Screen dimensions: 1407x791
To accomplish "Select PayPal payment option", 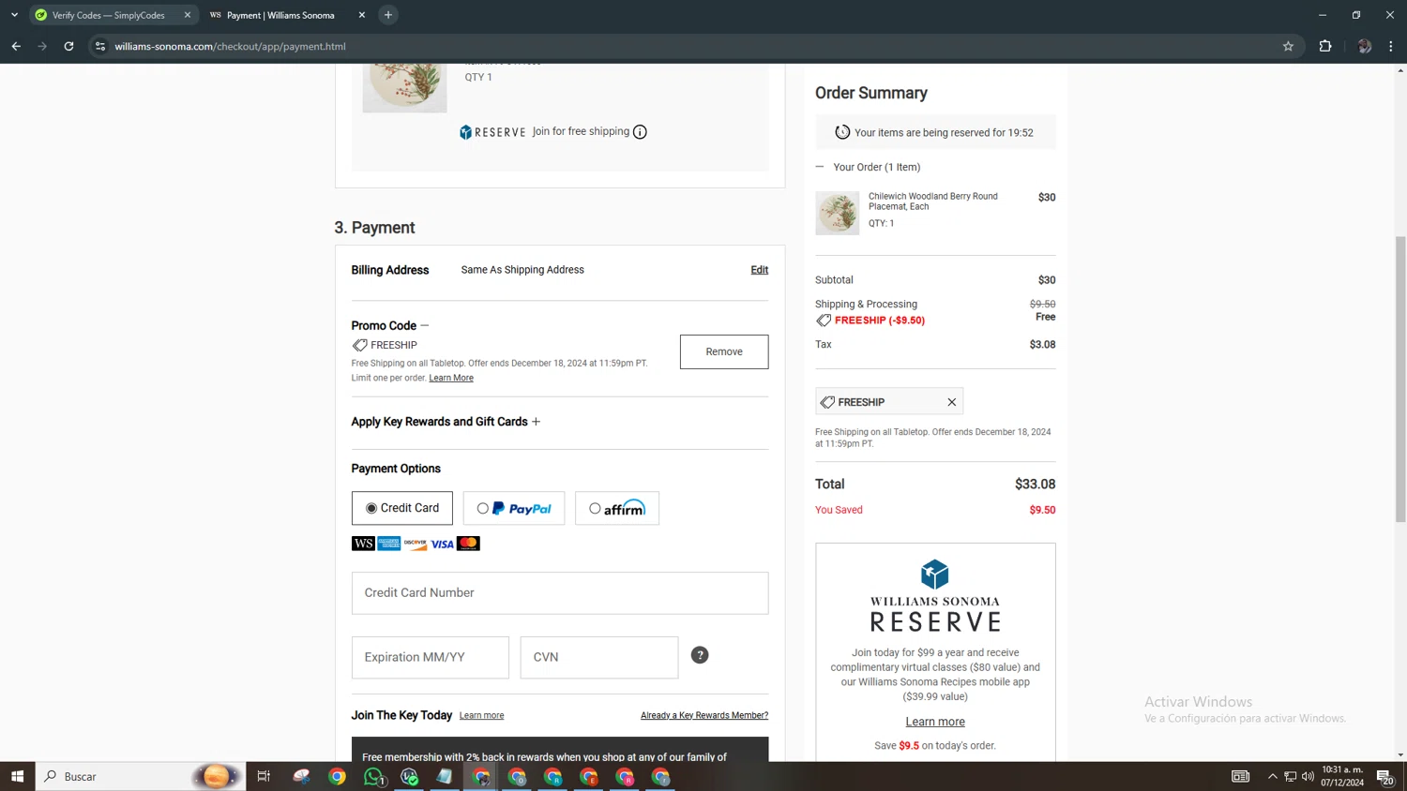I will tap(514, 508).
